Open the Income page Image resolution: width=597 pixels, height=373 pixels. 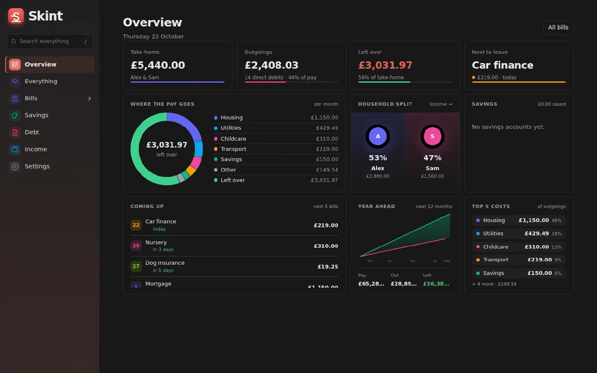tap(50, 150)
